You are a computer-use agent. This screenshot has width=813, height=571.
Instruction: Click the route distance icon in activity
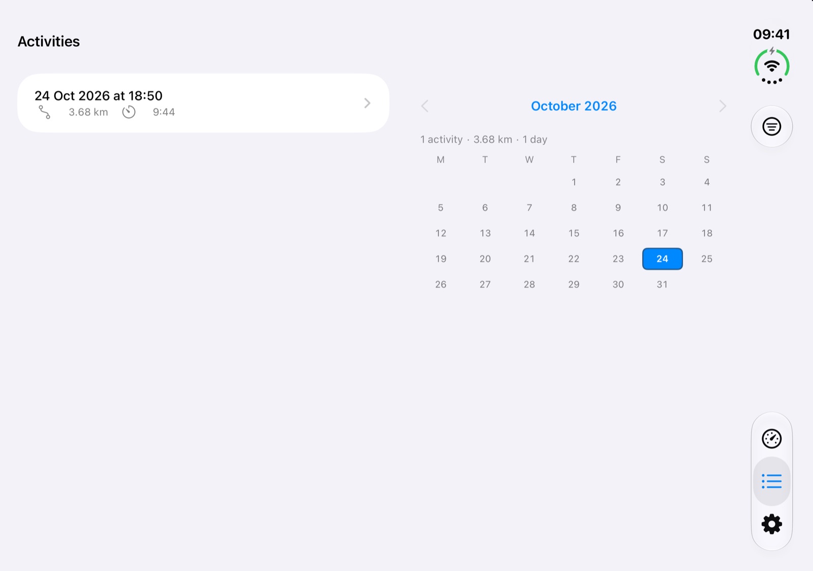point(45,112)
